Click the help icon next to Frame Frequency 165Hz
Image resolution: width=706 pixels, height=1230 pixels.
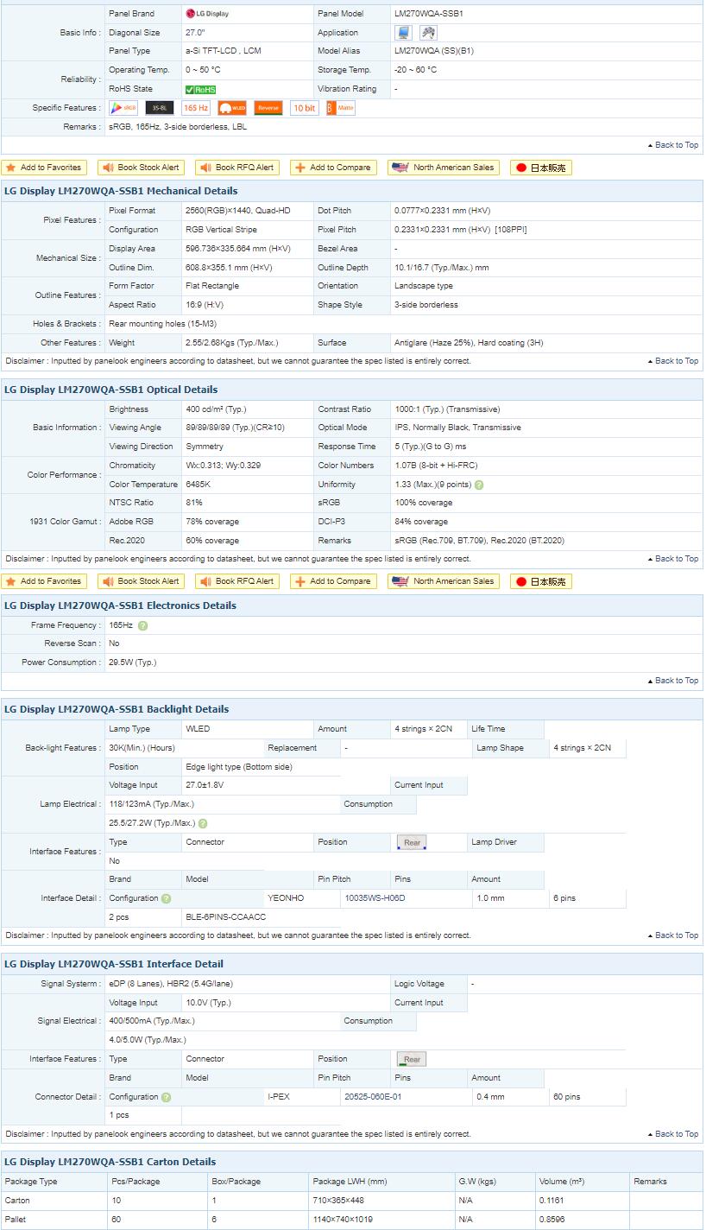[x=142, y=625]
